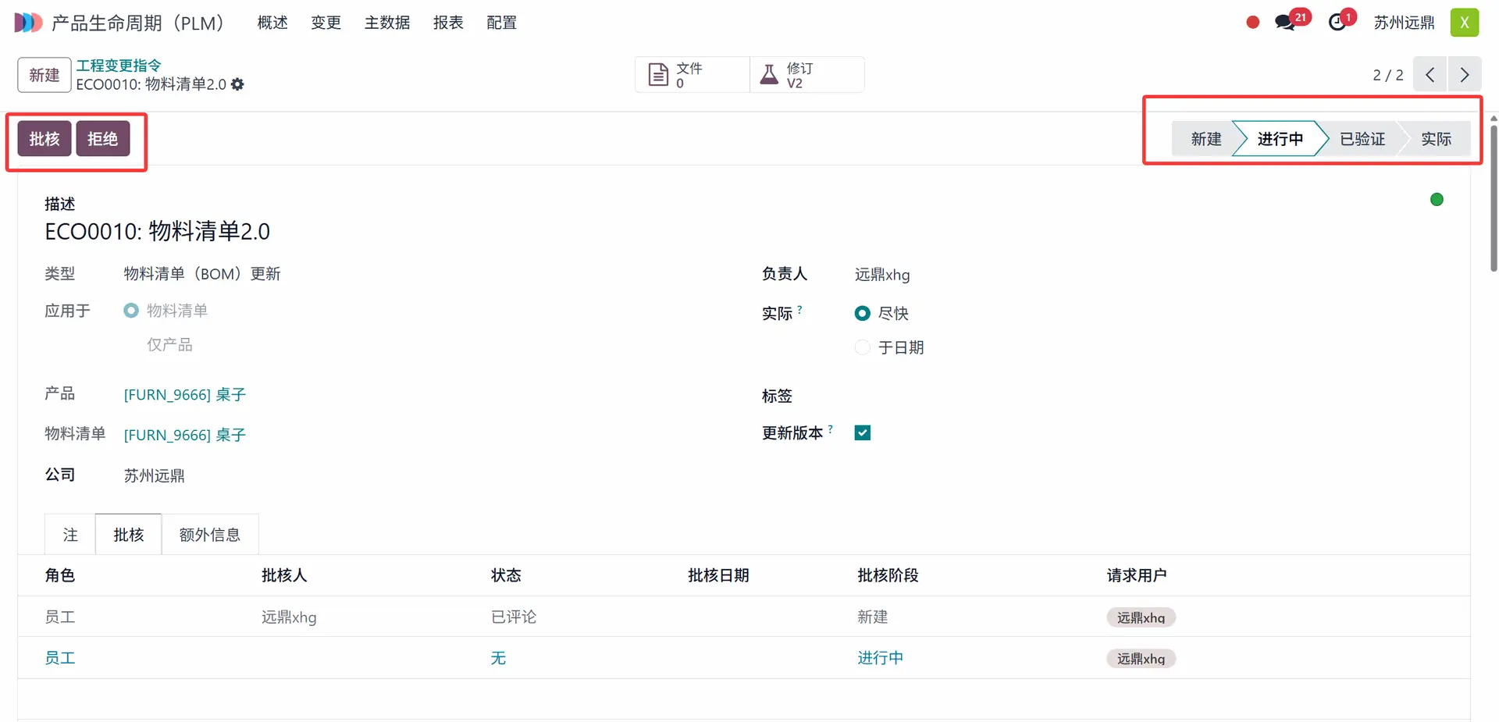1499x722 pixels.
Task: Go to the previous record arrow
Action: (1430, 75)
